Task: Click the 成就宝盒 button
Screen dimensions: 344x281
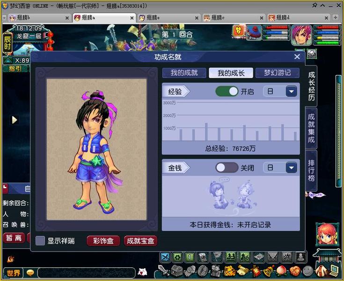Action: pyautogui.click(x=140, y=241)
